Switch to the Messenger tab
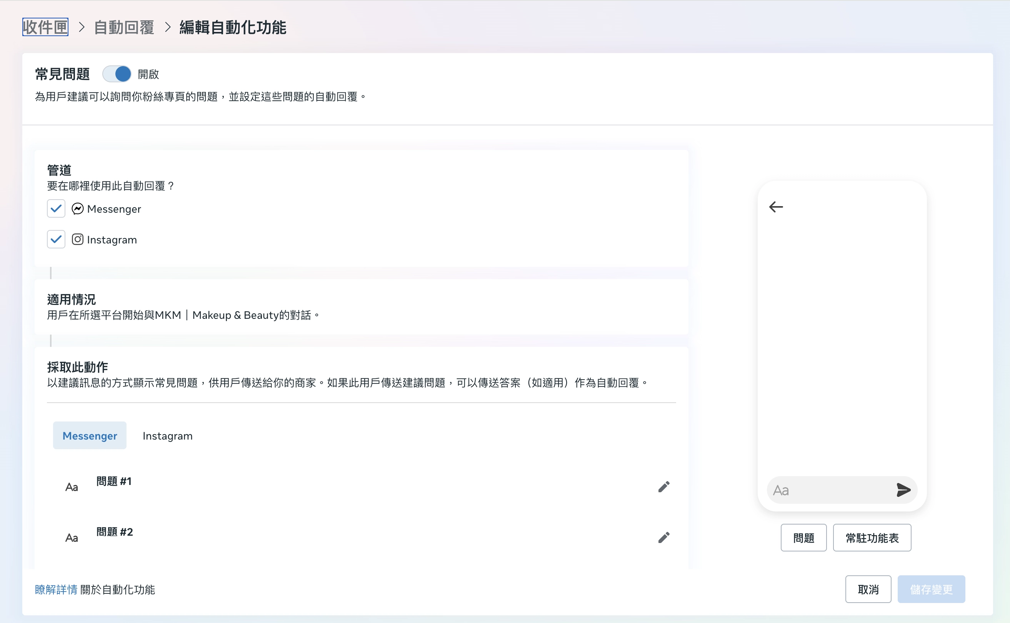This screenshot has width=1010, height=623. tap(90, 435)
